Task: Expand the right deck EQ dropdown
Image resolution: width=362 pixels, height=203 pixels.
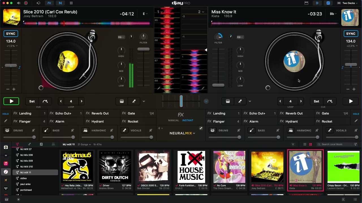Action: coord(240,37)
